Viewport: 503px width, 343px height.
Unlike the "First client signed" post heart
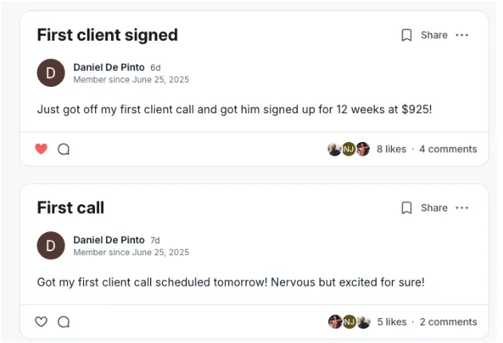[x=41, y=149]
